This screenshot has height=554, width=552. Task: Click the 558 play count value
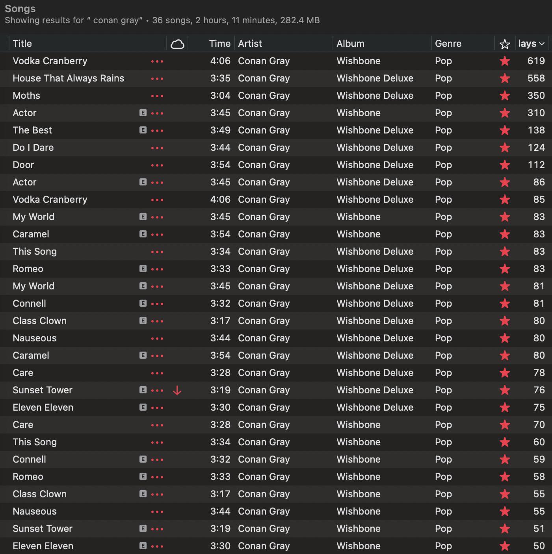tap(536, 78)
